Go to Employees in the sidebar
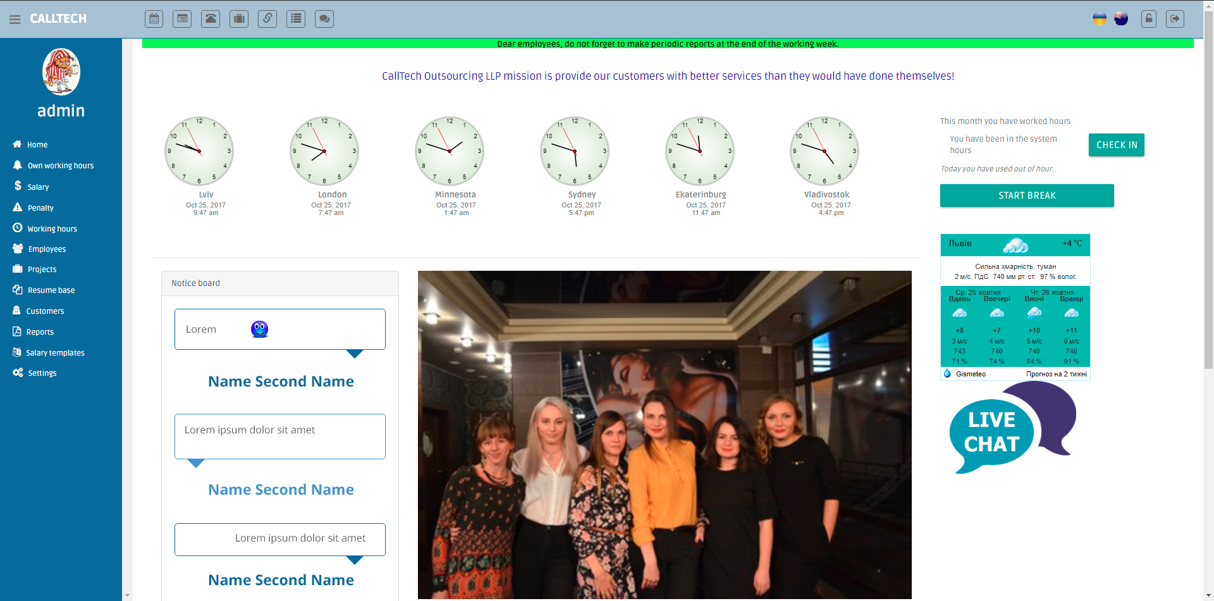This screenshot has height=601, width=1214. point(47,249)
